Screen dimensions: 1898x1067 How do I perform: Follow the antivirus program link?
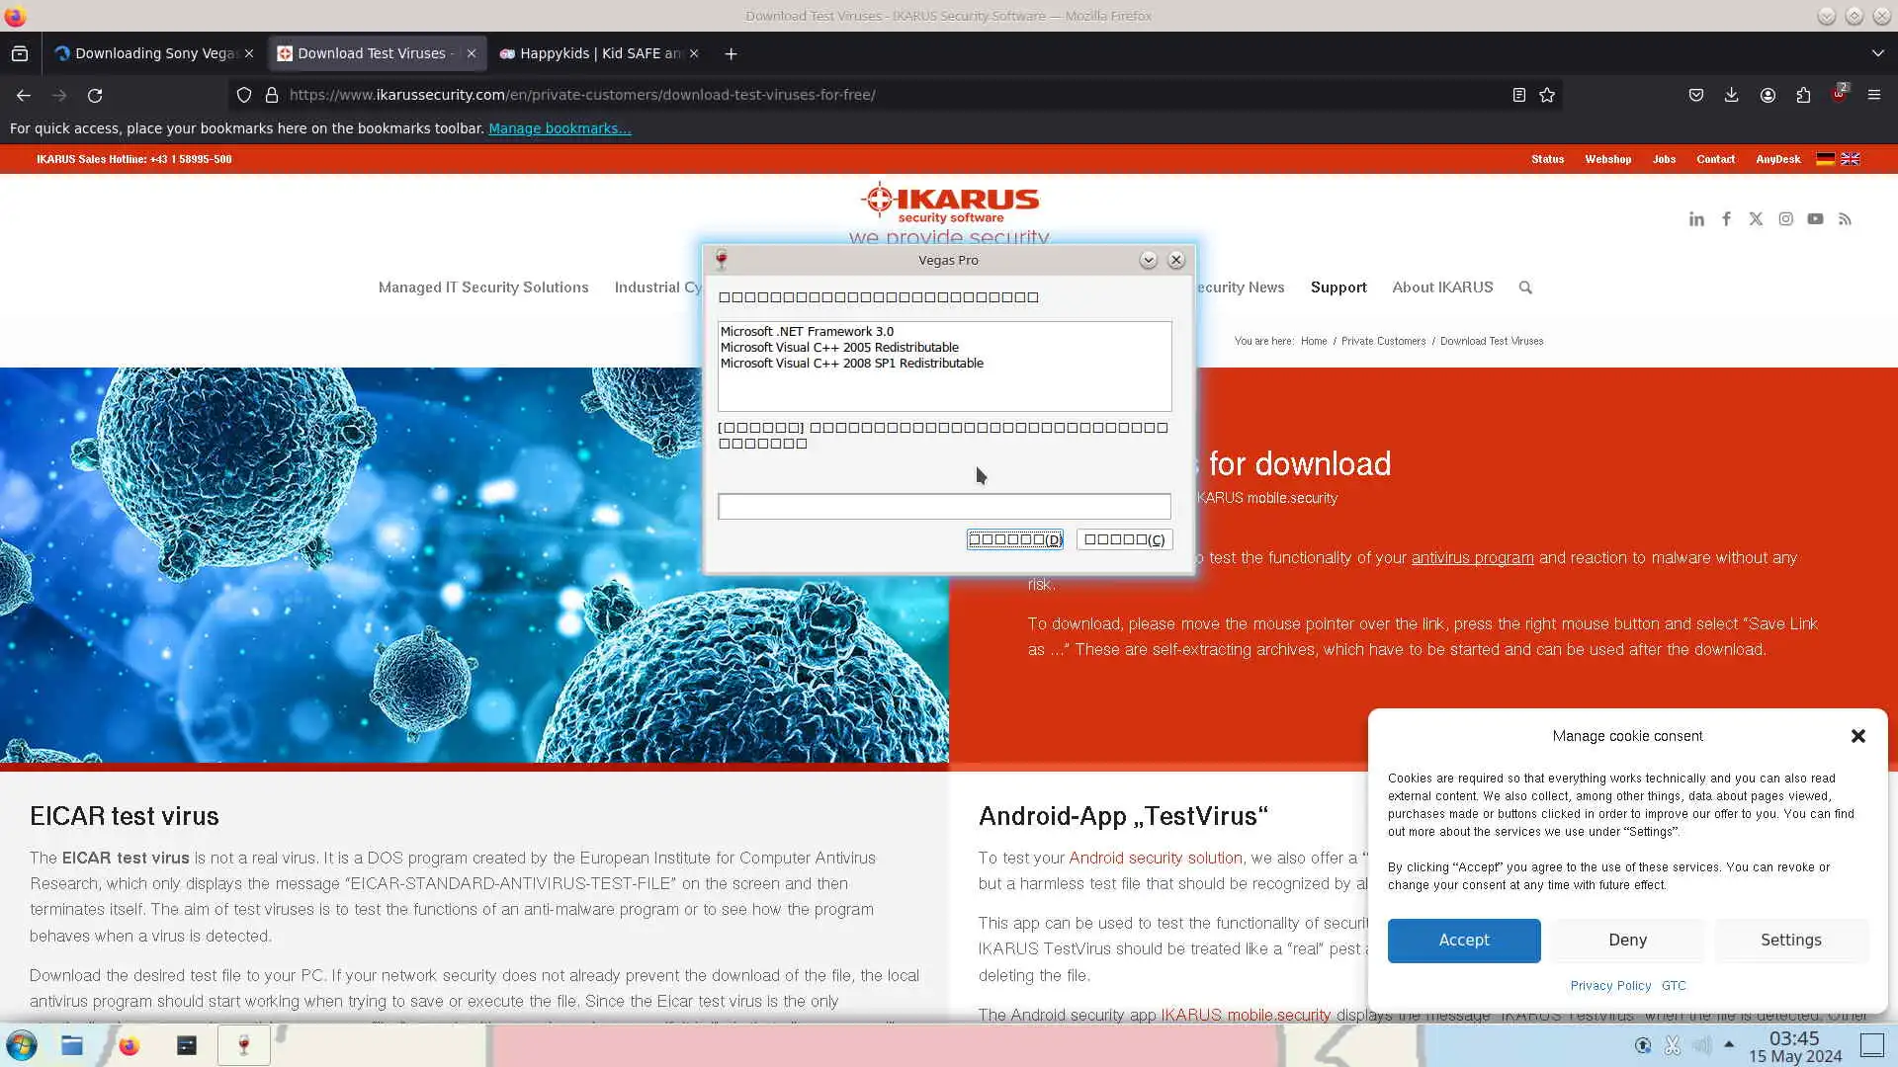point(1472,558)
